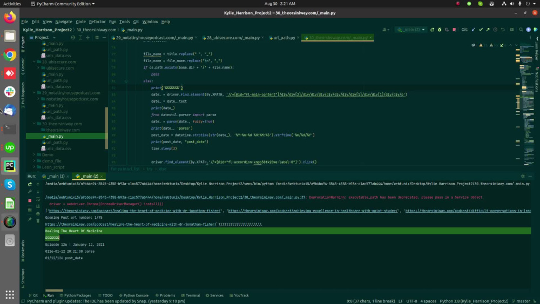Open the Navigate menu
The width and height of the screenshot is (540, 304).
pyautogui.click(x=64, y=22)
